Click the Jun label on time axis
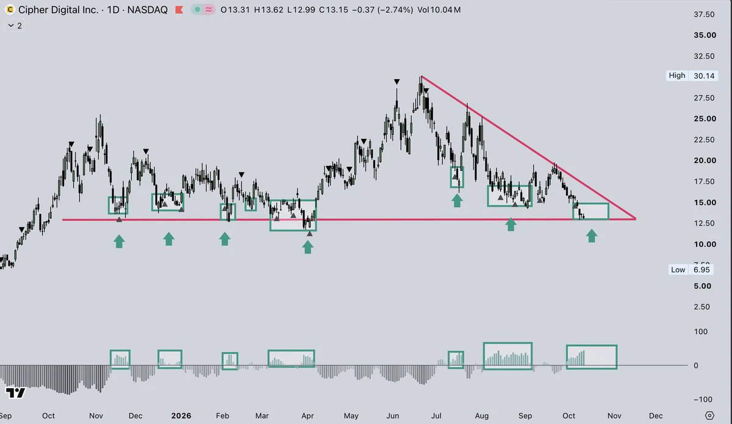Image resolution: width=732 pixels, height=424 pixels. (x=394, y=416)
